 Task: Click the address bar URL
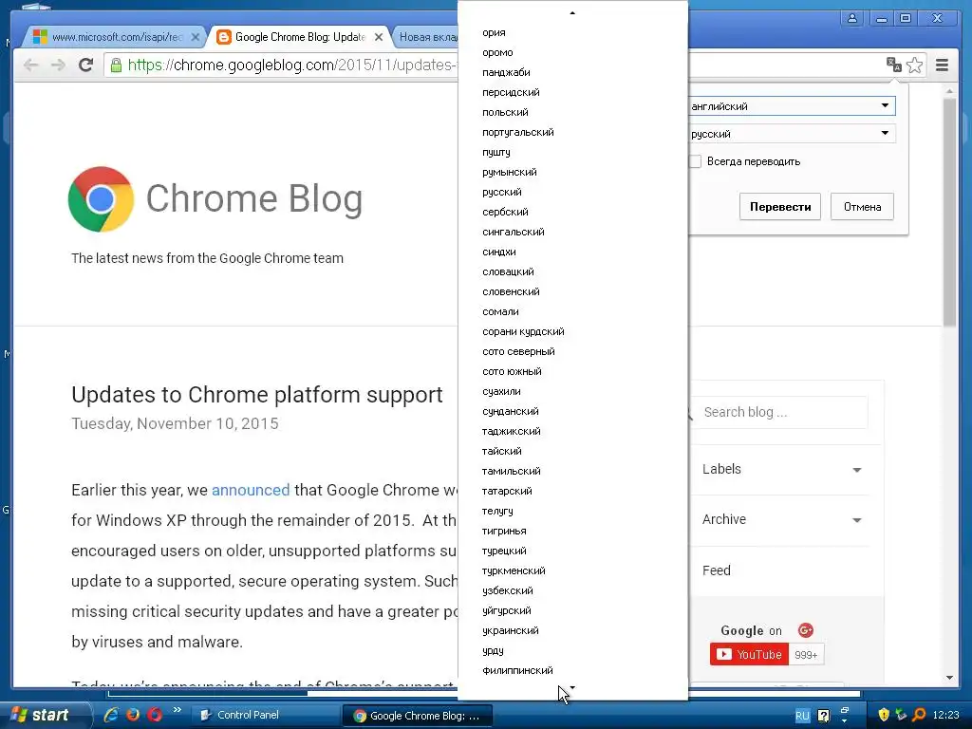[x=291, y=65]
